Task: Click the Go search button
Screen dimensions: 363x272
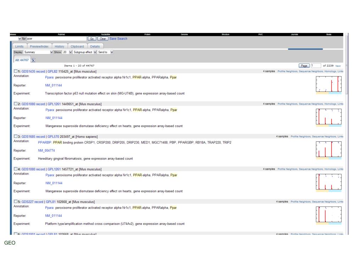Action: (92, 39)
